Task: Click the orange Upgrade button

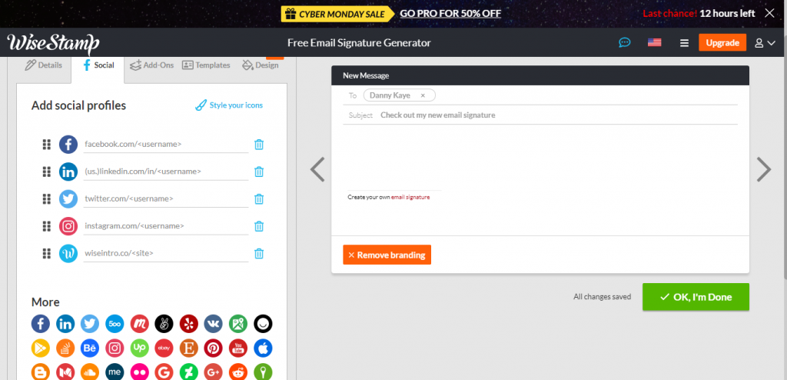Action: coord(722,43)
